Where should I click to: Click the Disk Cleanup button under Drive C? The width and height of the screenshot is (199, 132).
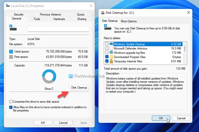79,87
